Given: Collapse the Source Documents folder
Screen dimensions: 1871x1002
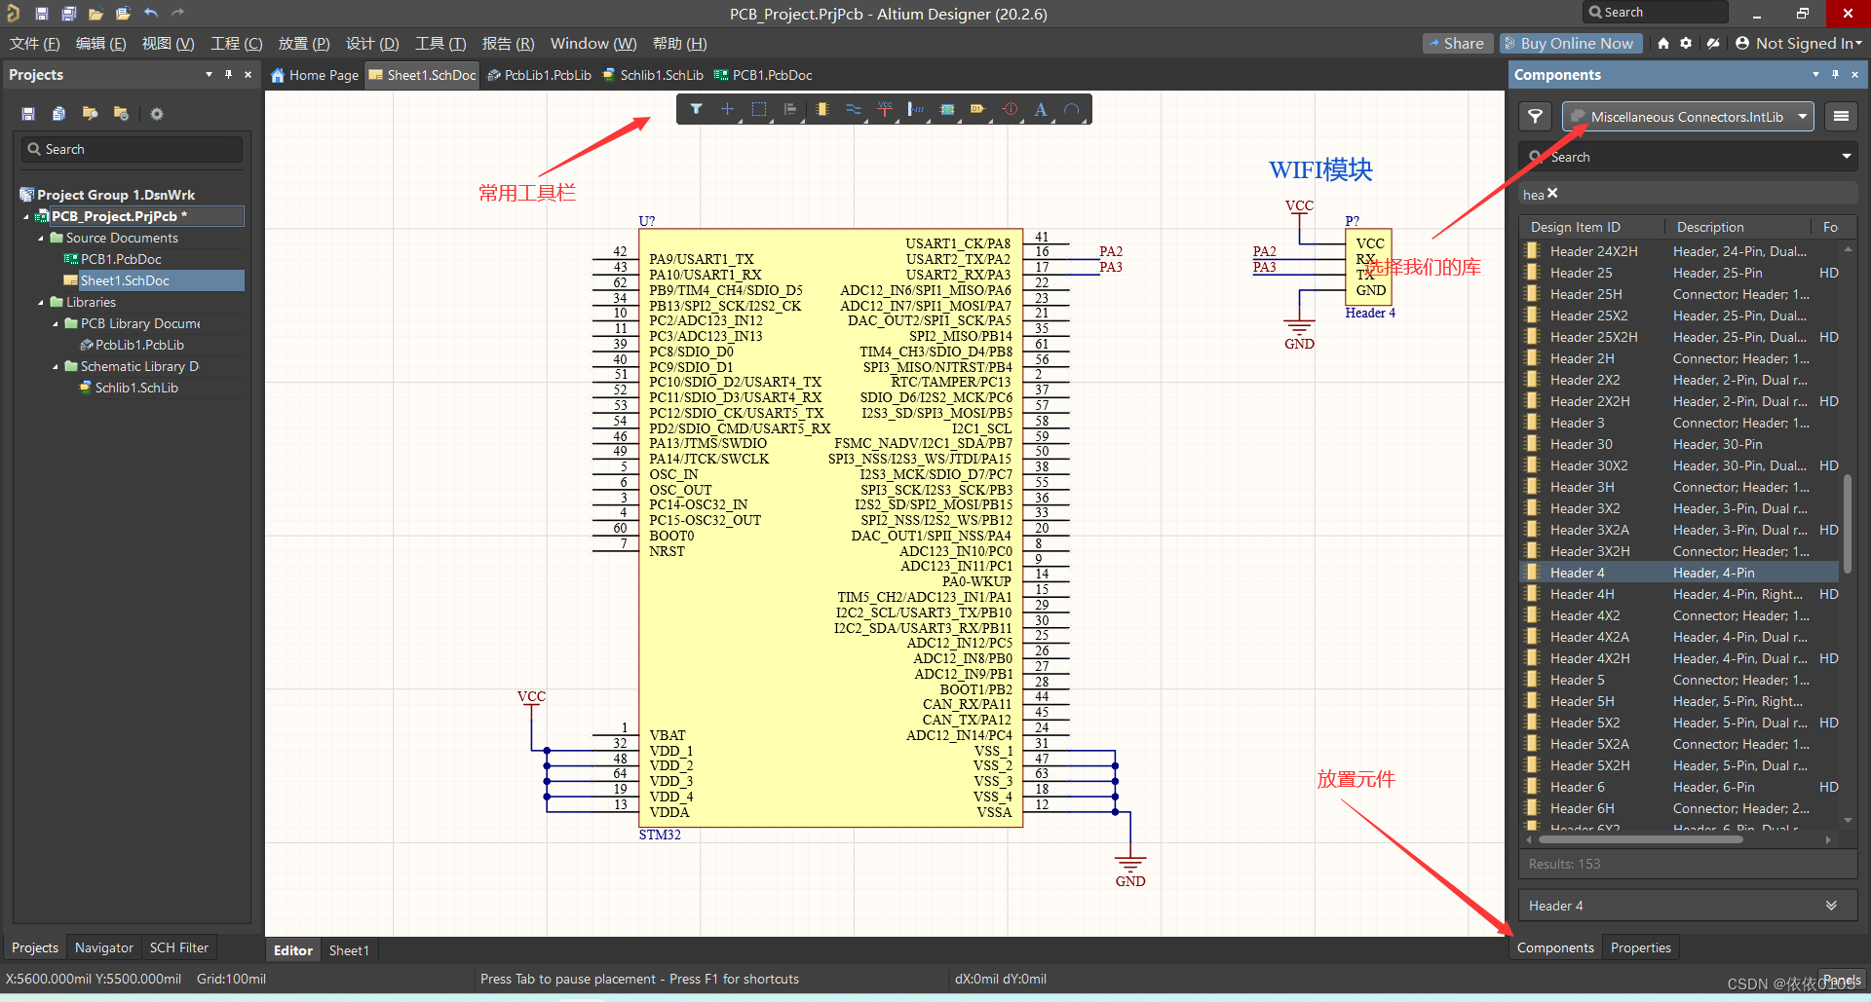Looking at the screenshot, I should click(x=41, y=238).
